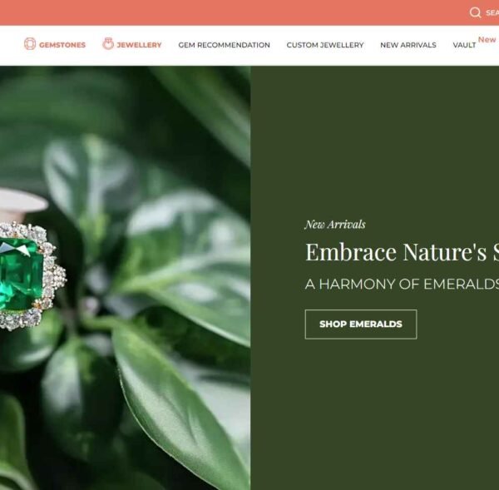Click the italic New Arrivals banner text

pos(335,225)
